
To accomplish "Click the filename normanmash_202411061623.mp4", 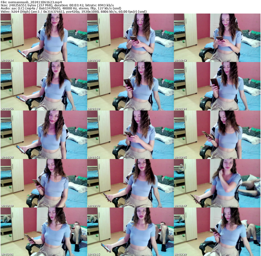I will click(31, 2).
